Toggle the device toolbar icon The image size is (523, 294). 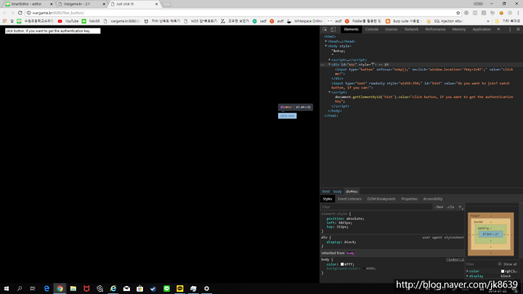pos(333,29)
